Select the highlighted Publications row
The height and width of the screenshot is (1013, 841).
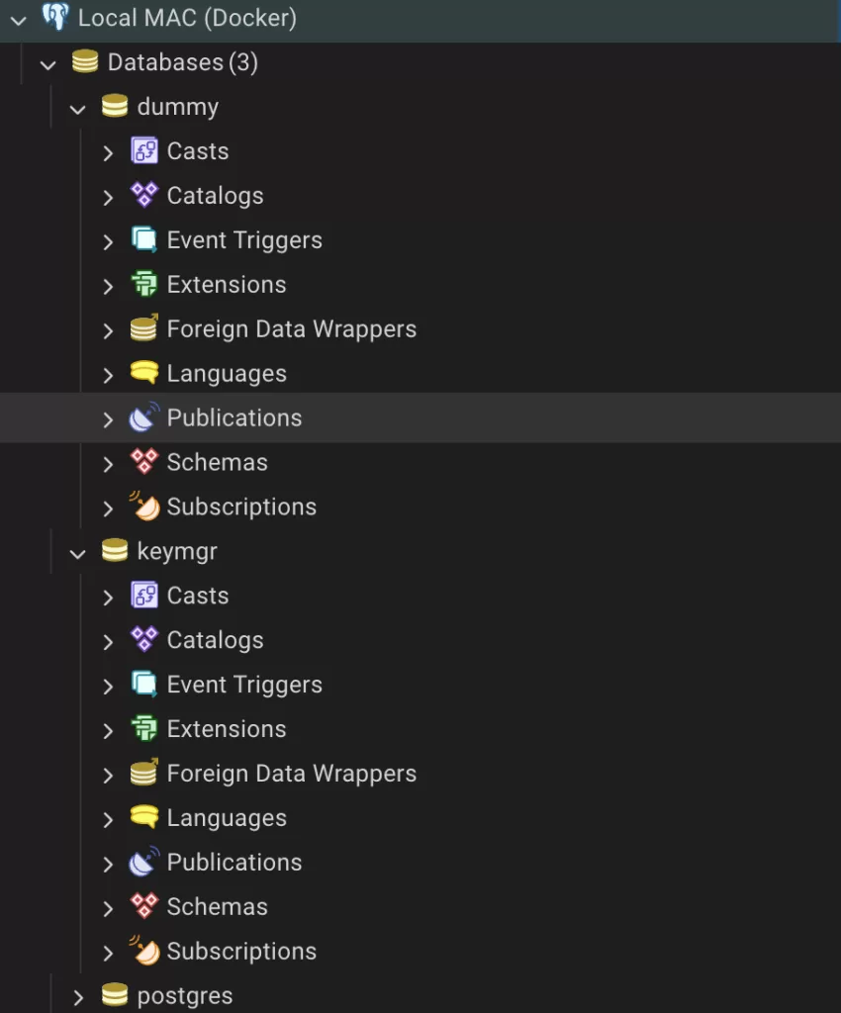point(235,417)
